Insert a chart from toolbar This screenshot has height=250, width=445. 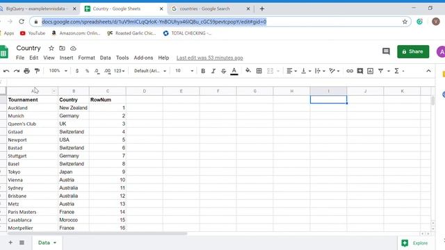pos(370,71)
